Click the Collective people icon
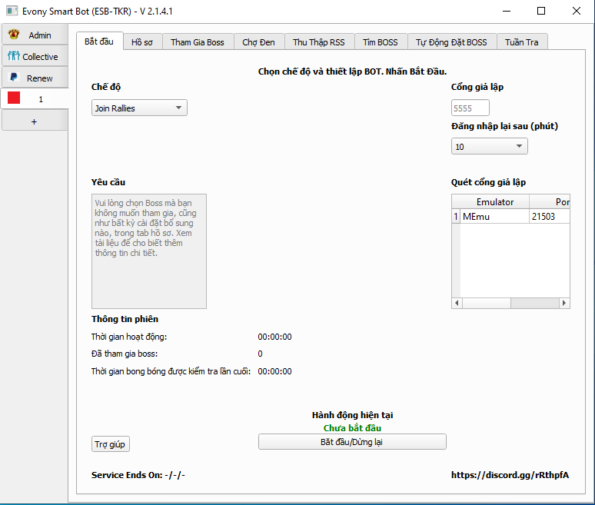595x505 pixels. tap(13, 56)
